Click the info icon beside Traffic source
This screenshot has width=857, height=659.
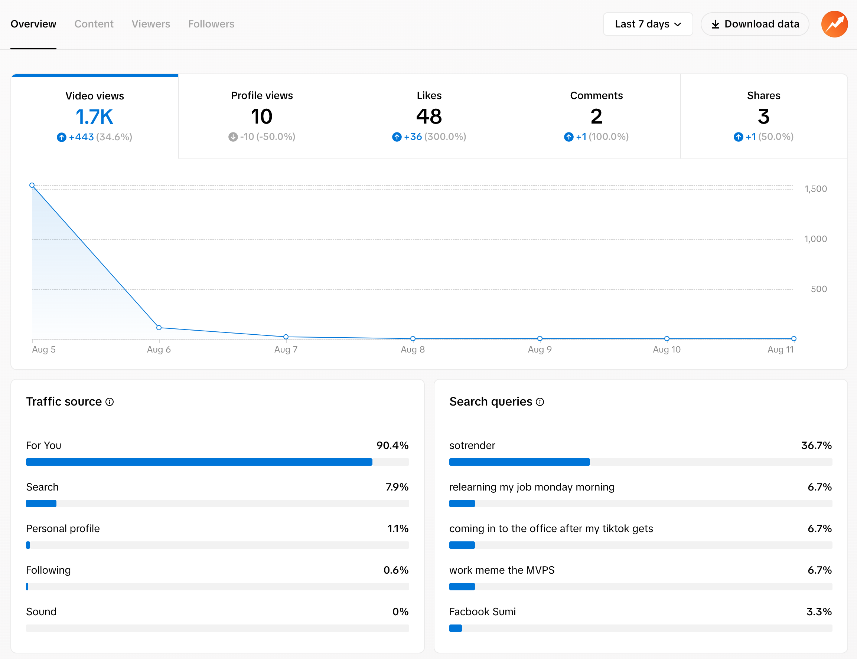click(x=110, y=402)
